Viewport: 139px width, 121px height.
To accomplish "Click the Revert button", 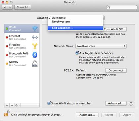I will [x=109, y=115].
